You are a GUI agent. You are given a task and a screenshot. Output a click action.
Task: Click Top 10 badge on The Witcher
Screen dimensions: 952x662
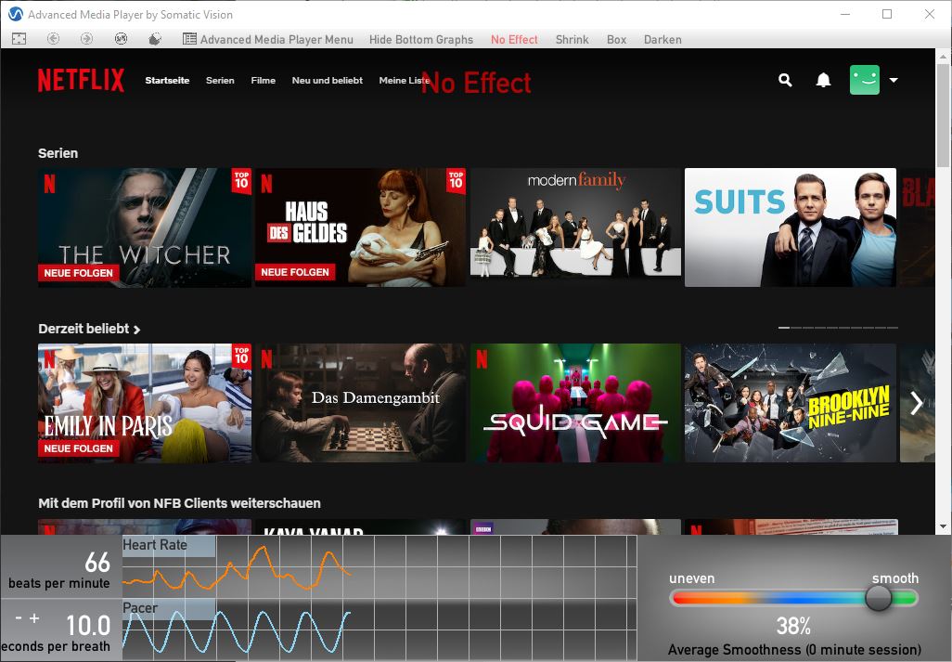tap(241, 181)
